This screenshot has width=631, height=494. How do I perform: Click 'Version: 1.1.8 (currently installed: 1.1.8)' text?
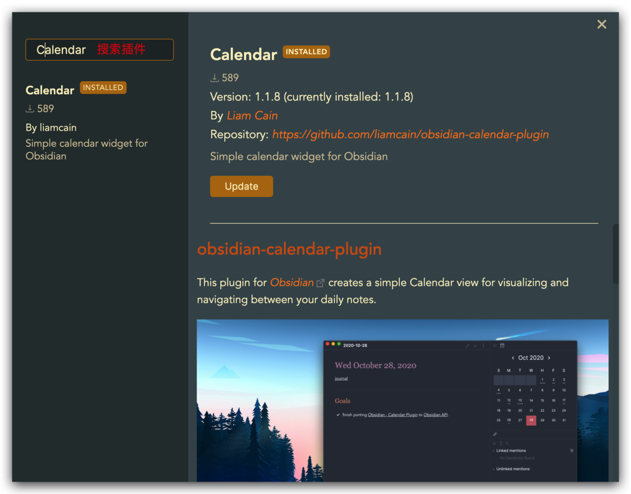312,96
